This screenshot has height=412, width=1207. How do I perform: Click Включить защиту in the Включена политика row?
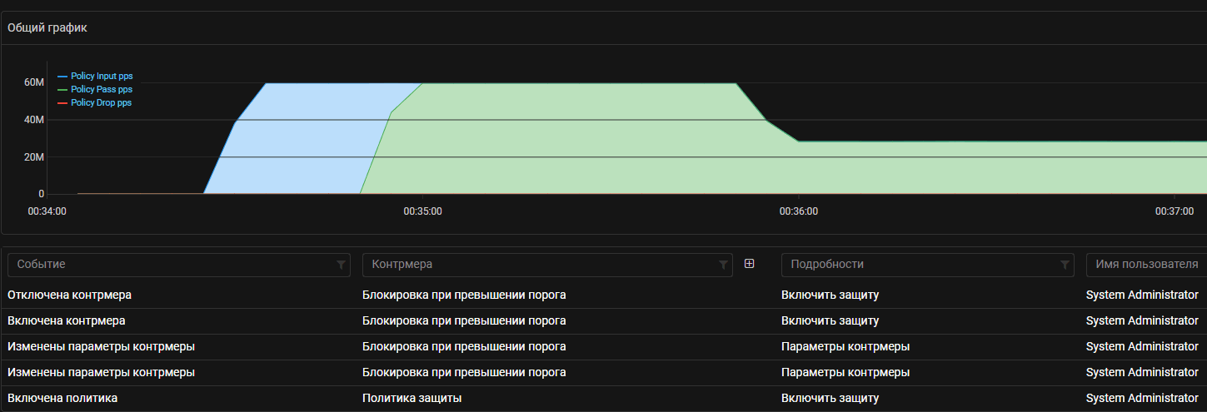830,398
